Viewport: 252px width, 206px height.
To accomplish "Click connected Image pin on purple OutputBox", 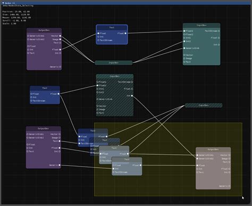I will [x=60, y=39].
